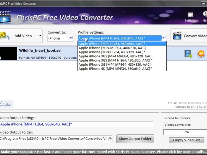Click the Convert Video button
This screenshot has height=155, width=207.
click(189, 36)
